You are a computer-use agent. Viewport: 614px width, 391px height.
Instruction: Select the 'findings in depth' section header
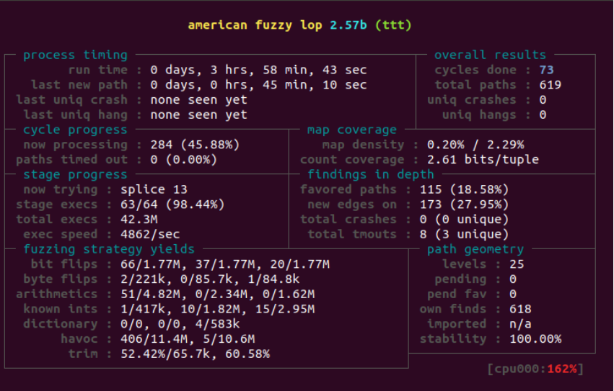370,175
